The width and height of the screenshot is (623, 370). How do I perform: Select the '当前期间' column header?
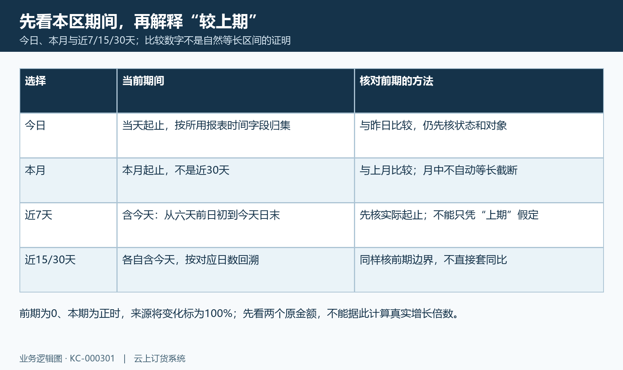click(236, 91)
